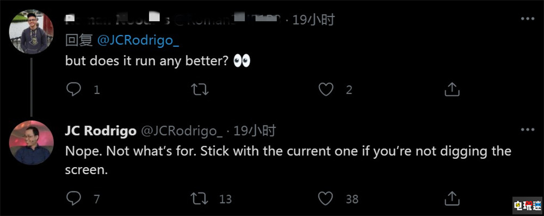Retweet the "does it run any better" tweet

(x=200, y=90)
